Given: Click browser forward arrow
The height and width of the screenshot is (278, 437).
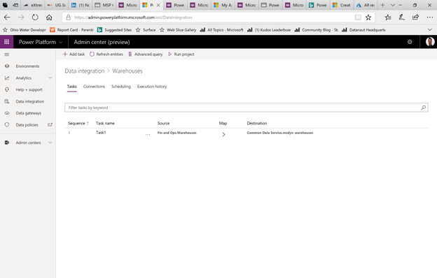Looking at the screenshot, I should tap(21, 17).
